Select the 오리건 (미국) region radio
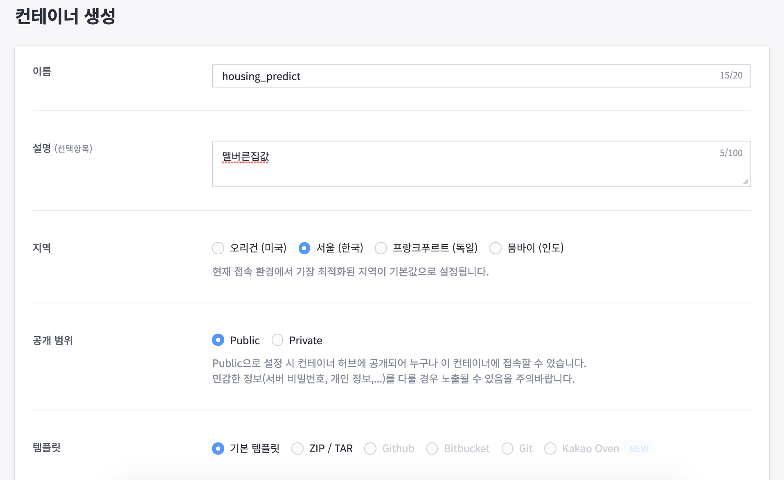Viewport: 784px width, 480px height. (x=218, y=248)
